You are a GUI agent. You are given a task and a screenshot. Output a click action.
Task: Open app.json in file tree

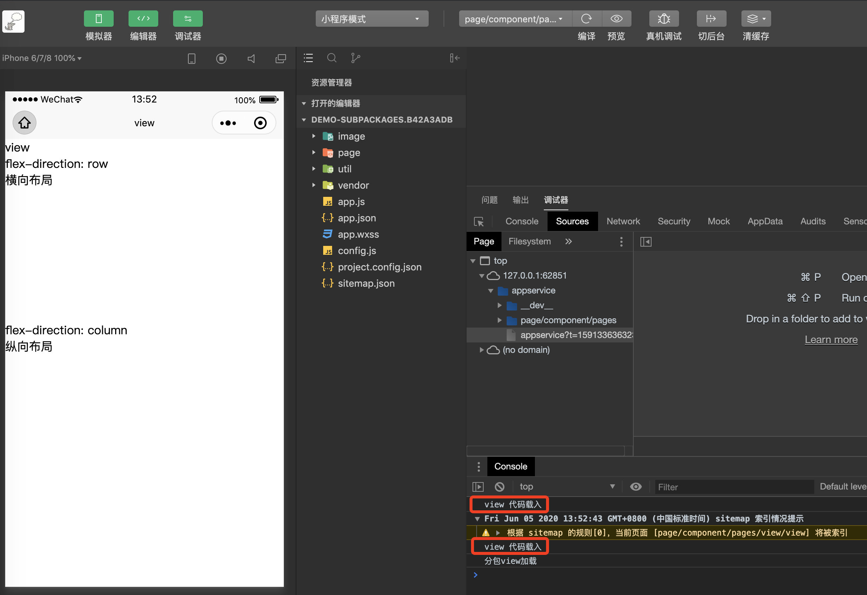pyautogui.click(x=356, y=218)
